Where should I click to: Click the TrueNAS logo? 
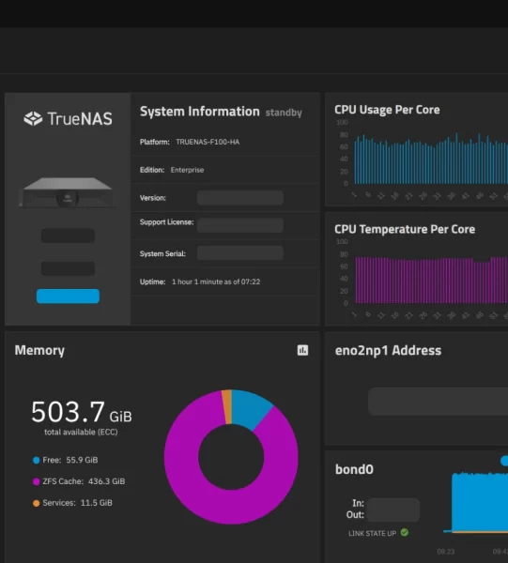coord(68,119)
